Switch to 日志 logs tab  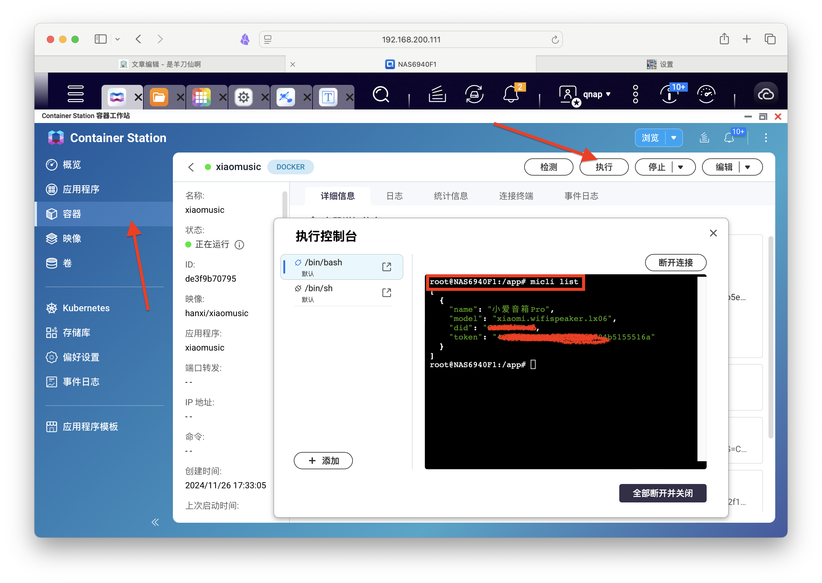(394, 196)
